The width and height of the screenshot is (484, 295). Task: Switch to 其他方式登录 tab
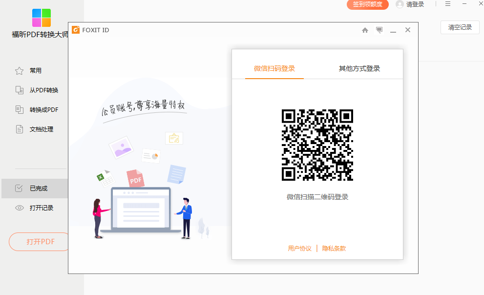[359, 68]
